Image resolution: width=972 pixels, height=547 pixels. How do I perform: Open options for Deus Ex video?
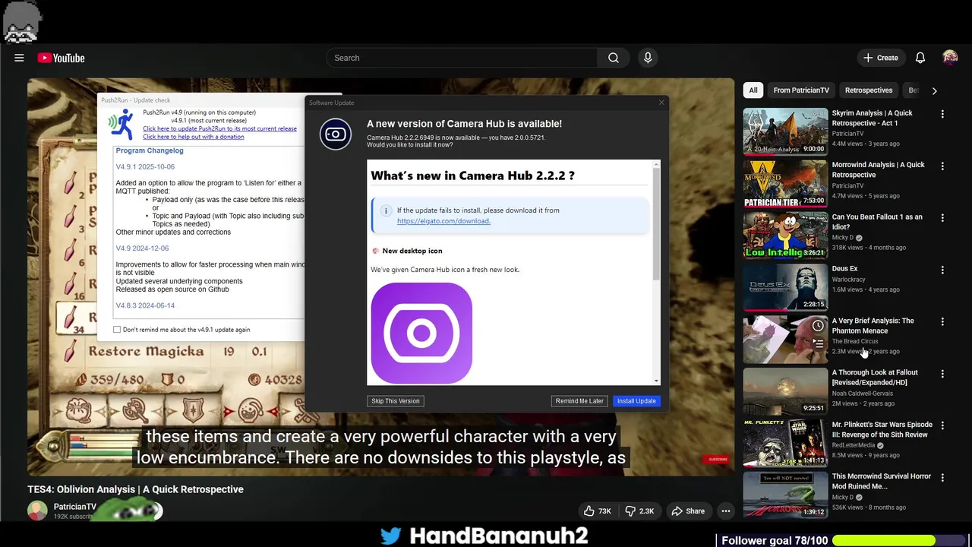942,270
